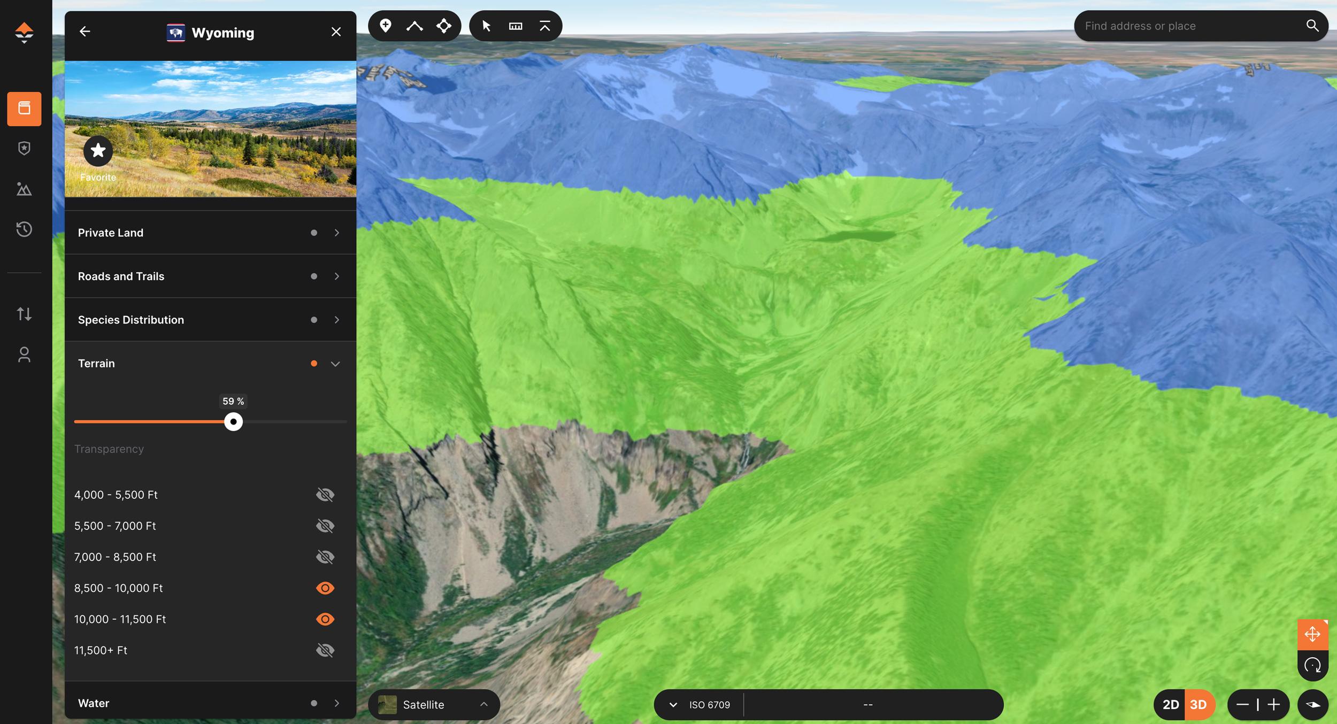Image resolution: width=1337 pixels, height=724 pixels.
Task: Switch to 3D map mode
Action: point(1198,704)
